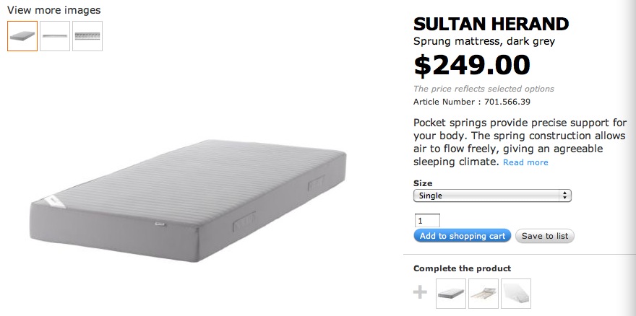Open the white mattress protector item

516,293
